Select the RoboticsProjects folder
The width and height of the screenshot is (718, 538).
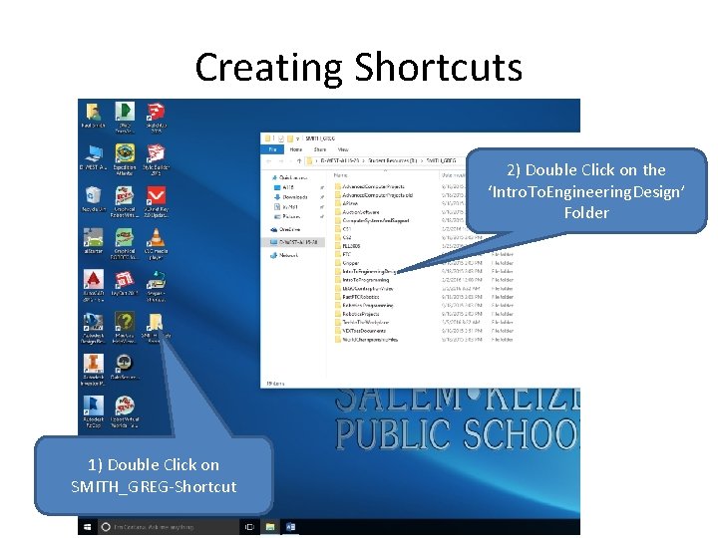pos(357,314)
